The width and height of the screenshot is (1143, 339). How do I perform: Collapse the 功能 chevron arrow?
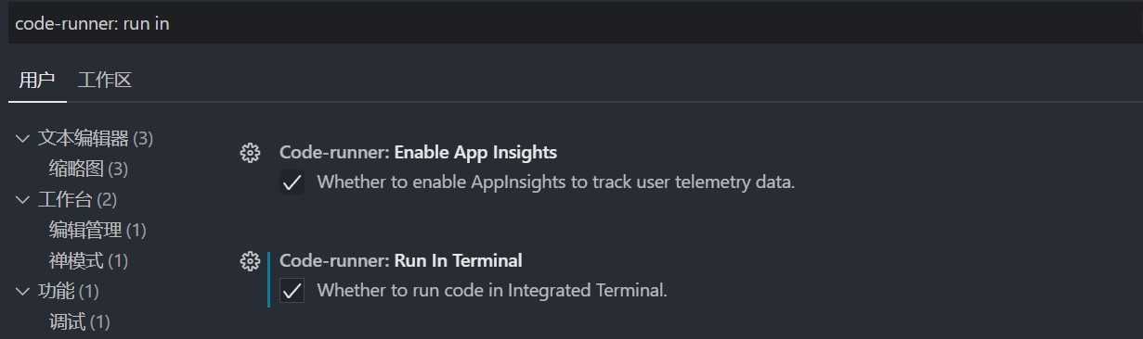pyautogui.click(x=23, y=292)
